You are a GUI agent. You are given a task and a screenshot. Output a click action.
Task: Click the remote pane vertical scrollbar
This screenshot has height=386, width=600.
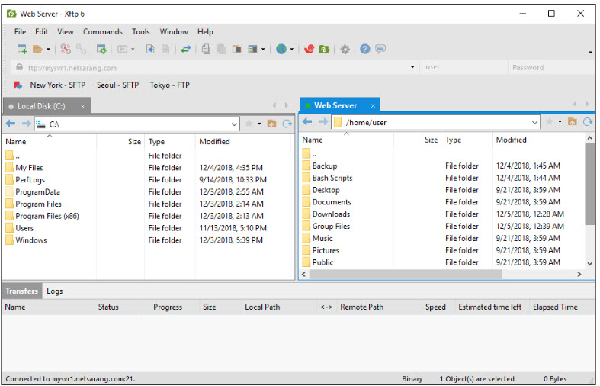tap(589, 183)
